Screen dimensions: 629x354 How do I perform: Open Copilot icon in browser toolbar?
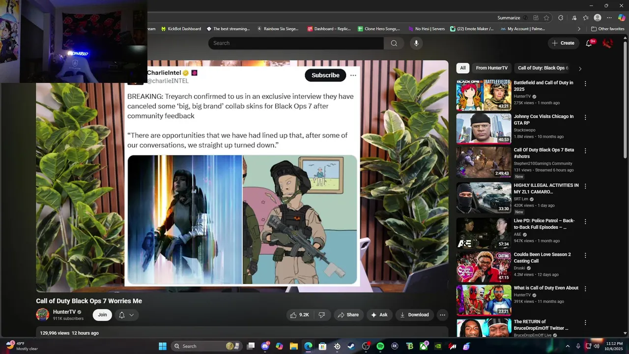point(622,18)
